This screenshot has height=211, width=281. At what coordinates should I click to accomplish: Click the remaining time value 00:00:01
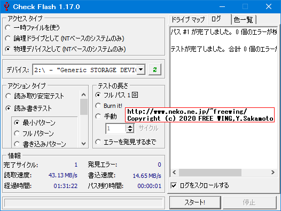150,186
